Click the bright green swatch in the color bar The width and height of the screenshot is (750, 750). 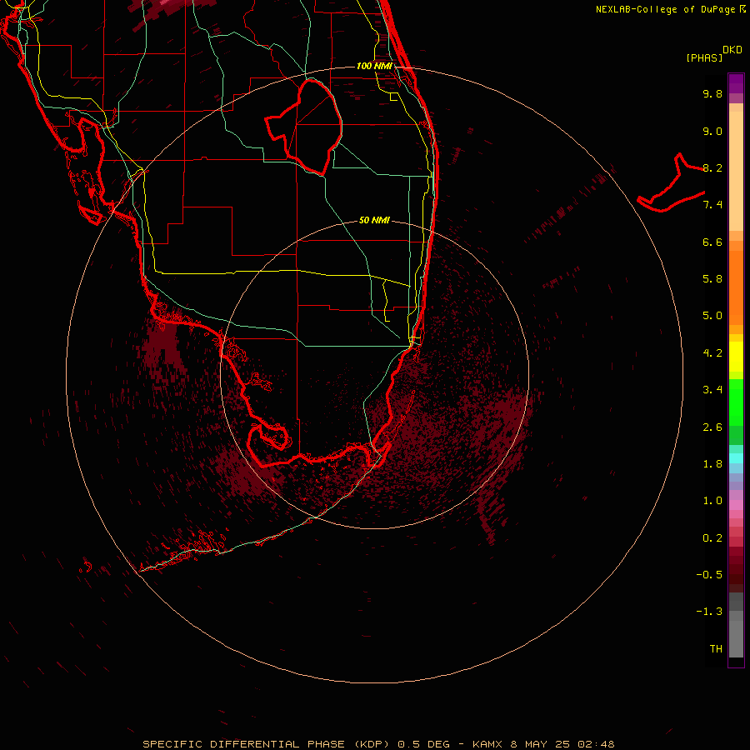[736, 402]
